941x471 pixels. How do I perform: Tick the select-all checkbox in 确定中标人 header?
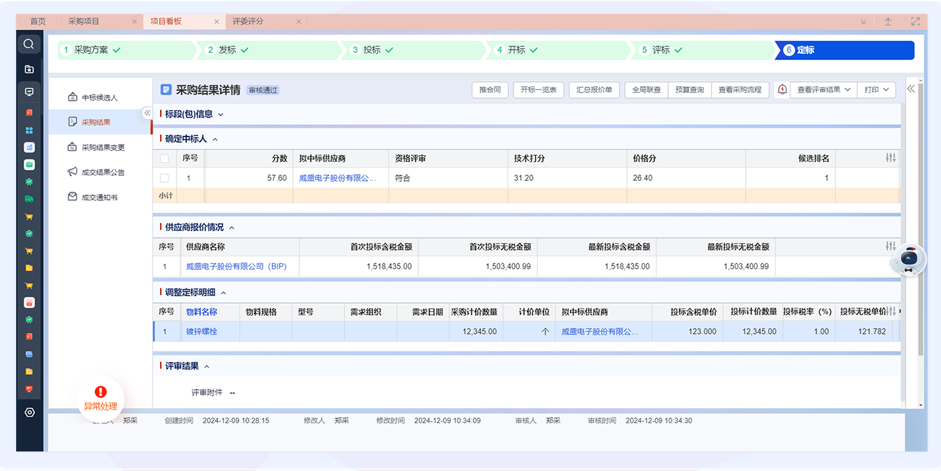point(164,159)
